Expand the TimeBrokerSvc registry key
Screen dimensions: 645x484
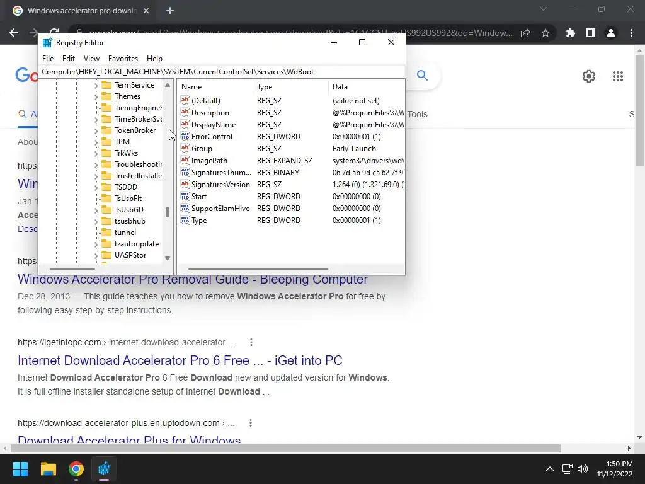[x=96, y=120]
